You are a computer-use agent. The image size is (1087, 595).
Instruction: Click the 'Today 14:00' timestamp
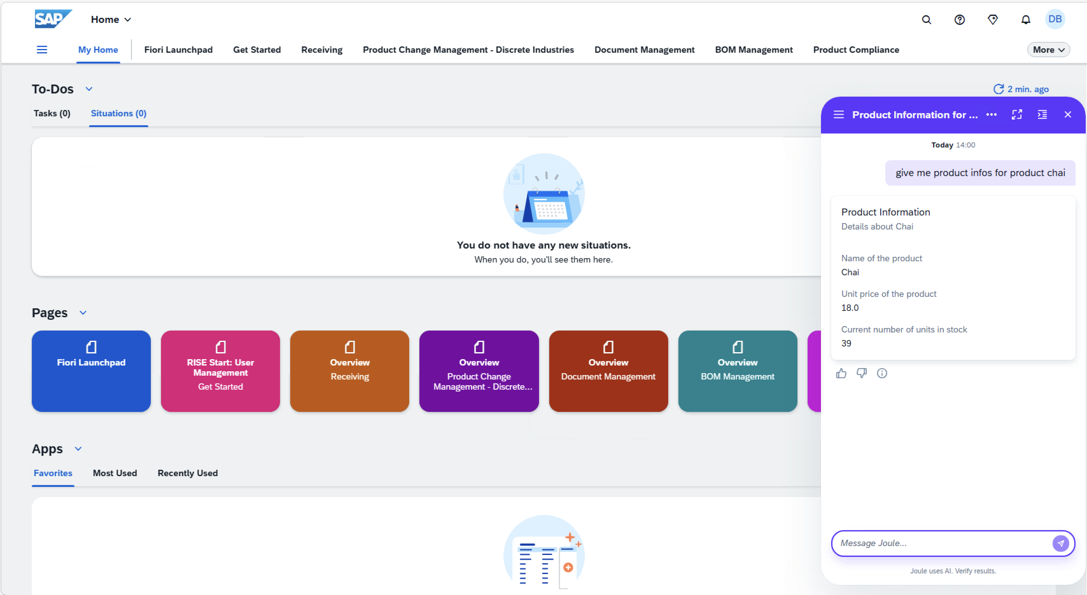tap(953, 145)
